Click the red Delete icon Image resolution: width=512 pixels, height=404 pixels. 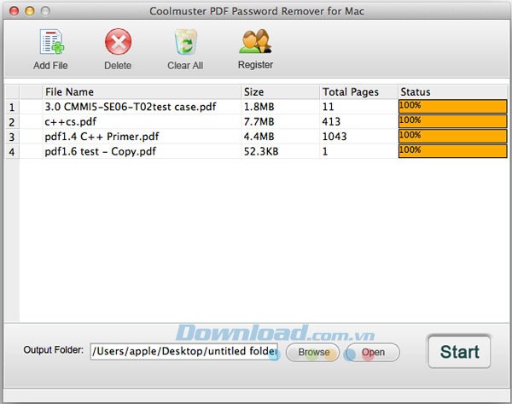pyautogui.click(x=119, y=42)
